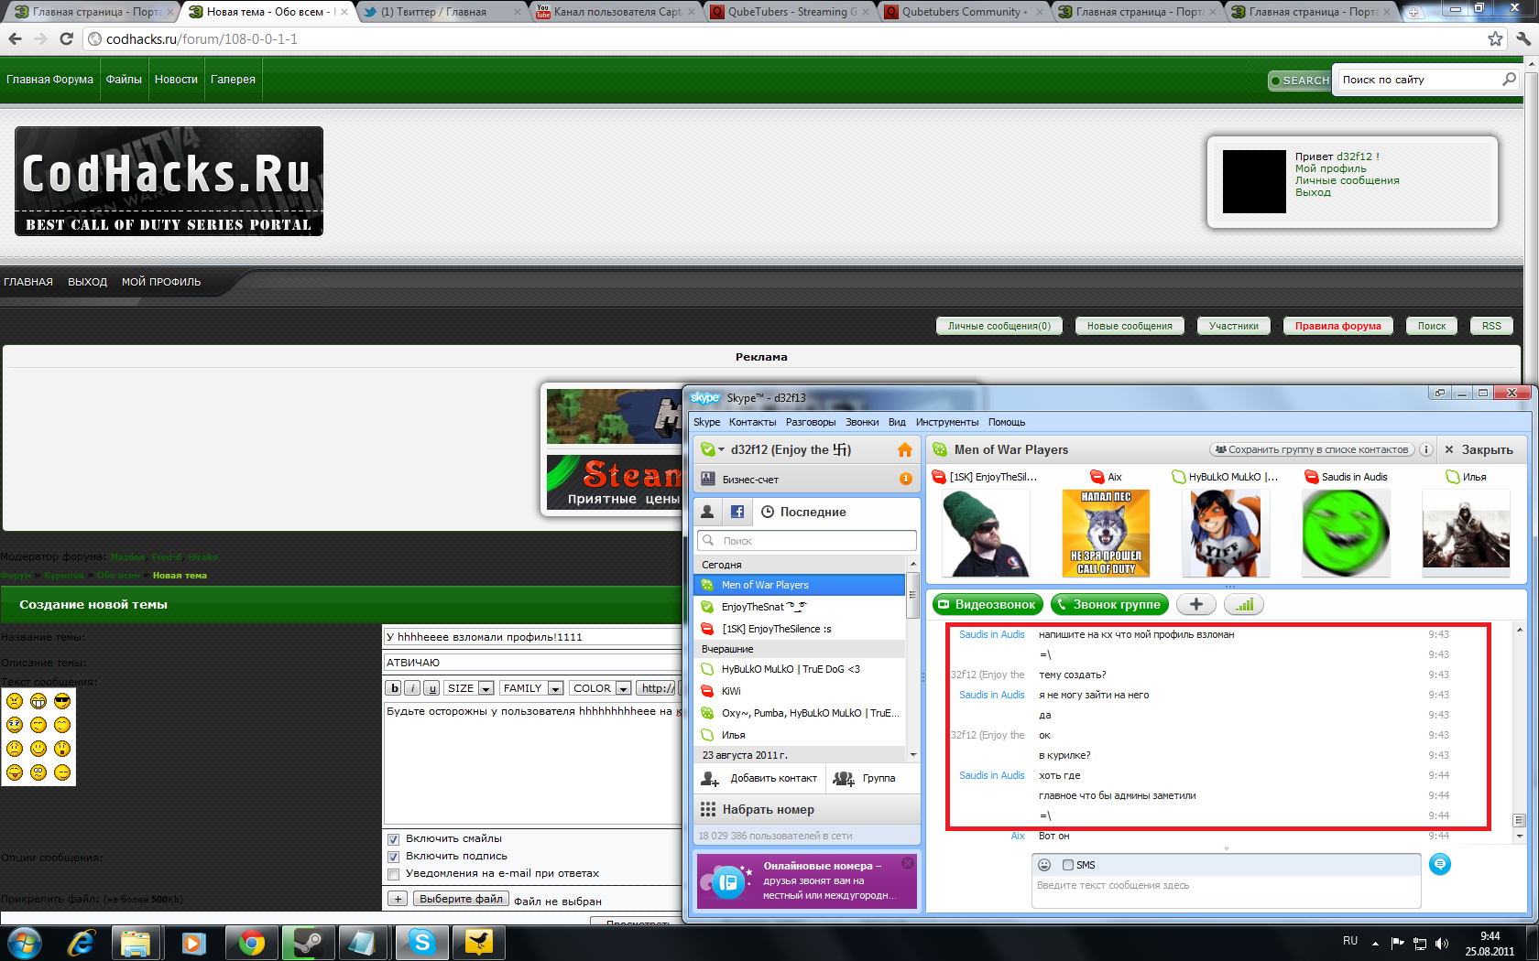Click Saudis in Audis green smiley avatar

point(1346,533)
